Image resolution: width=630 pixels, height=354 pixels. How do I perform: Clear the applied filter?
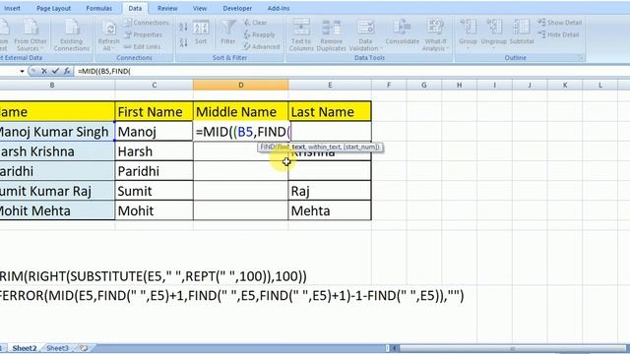255,23
